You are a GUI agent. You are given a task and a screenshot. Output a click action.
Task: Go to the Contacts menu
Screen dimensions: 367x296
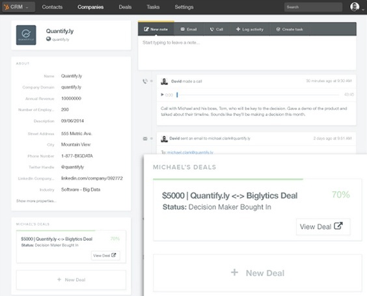52,7
